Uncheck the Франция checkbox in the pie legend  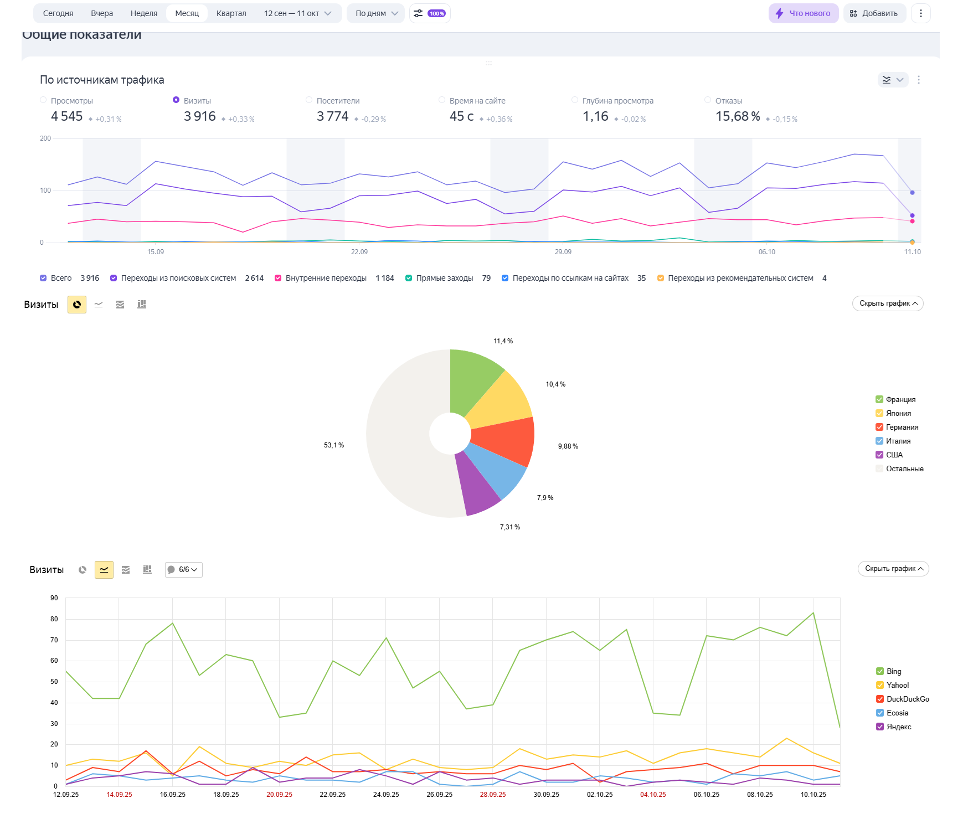point(879,400)
